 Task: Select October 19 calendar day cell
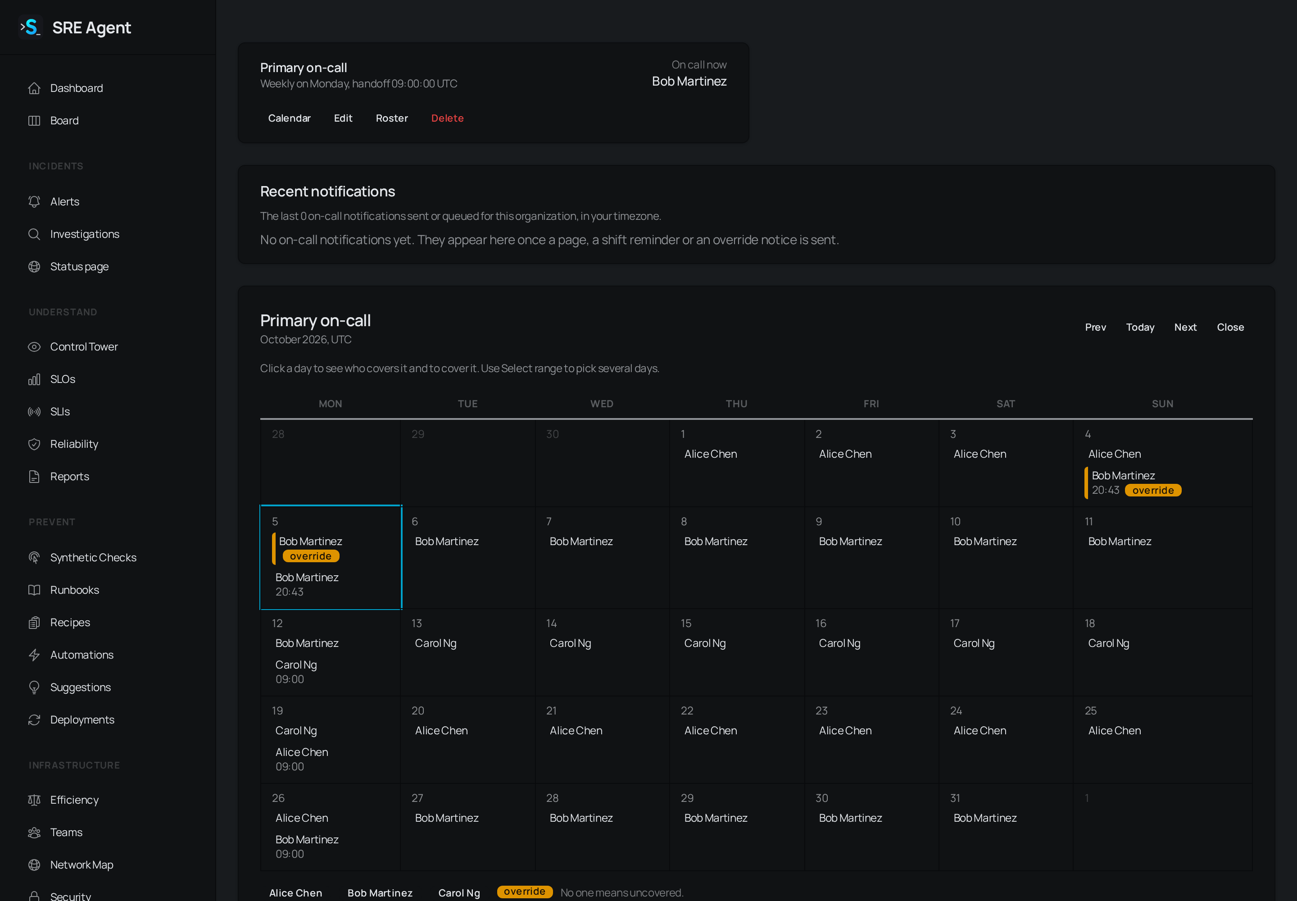[331, 740]
